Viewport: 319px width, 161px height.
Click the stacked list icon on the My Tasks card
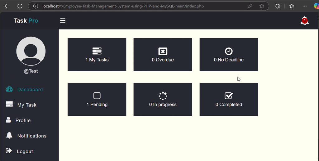tap(97, 51)
